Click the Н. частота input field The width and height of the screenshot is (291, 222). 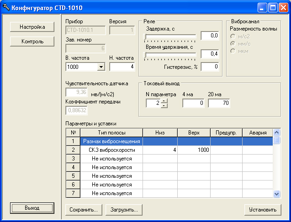coord(122,67)
